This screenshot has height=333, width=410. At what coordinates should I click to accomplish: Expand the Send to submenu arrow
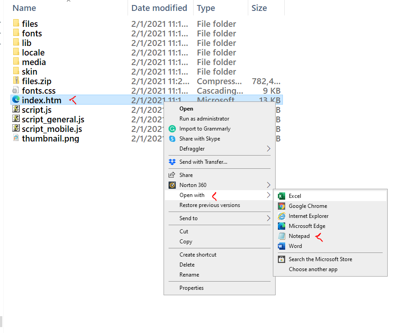[268, 218]
